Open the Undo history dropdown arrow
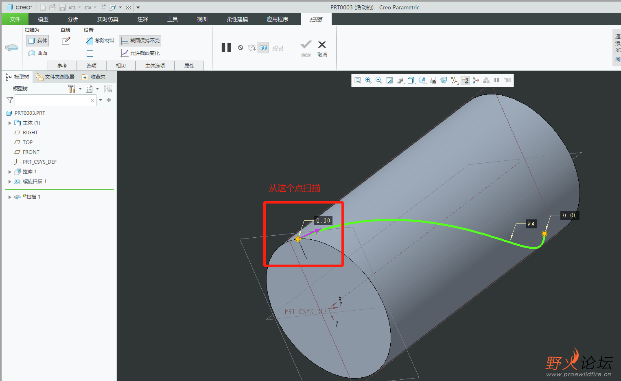621x381 pixels. (79, 7)
